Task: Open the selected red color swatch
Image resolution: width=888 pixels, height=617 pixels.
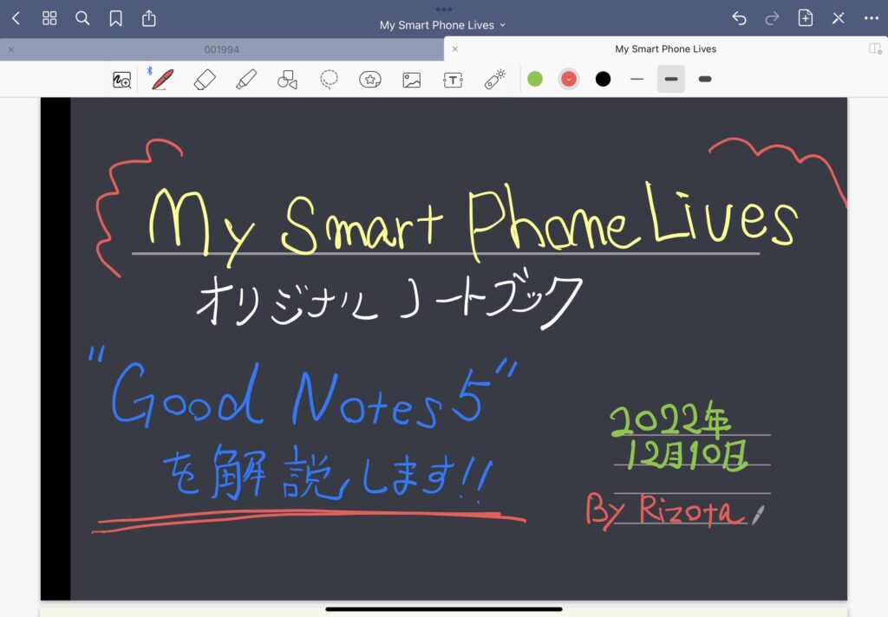Action: point(569,79)
